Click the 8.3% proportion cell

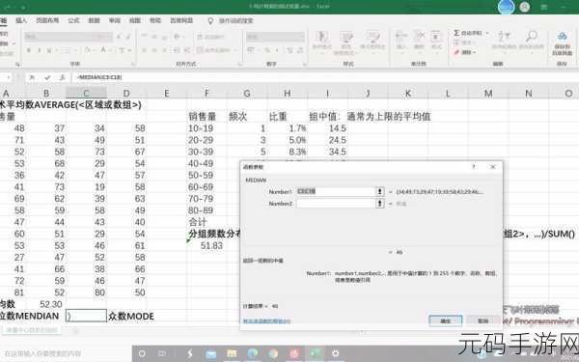pyautogui.click(x=287, y=152)
